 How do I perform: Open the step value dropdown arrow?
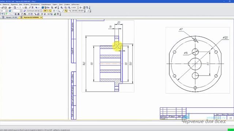tap(6, 11)
